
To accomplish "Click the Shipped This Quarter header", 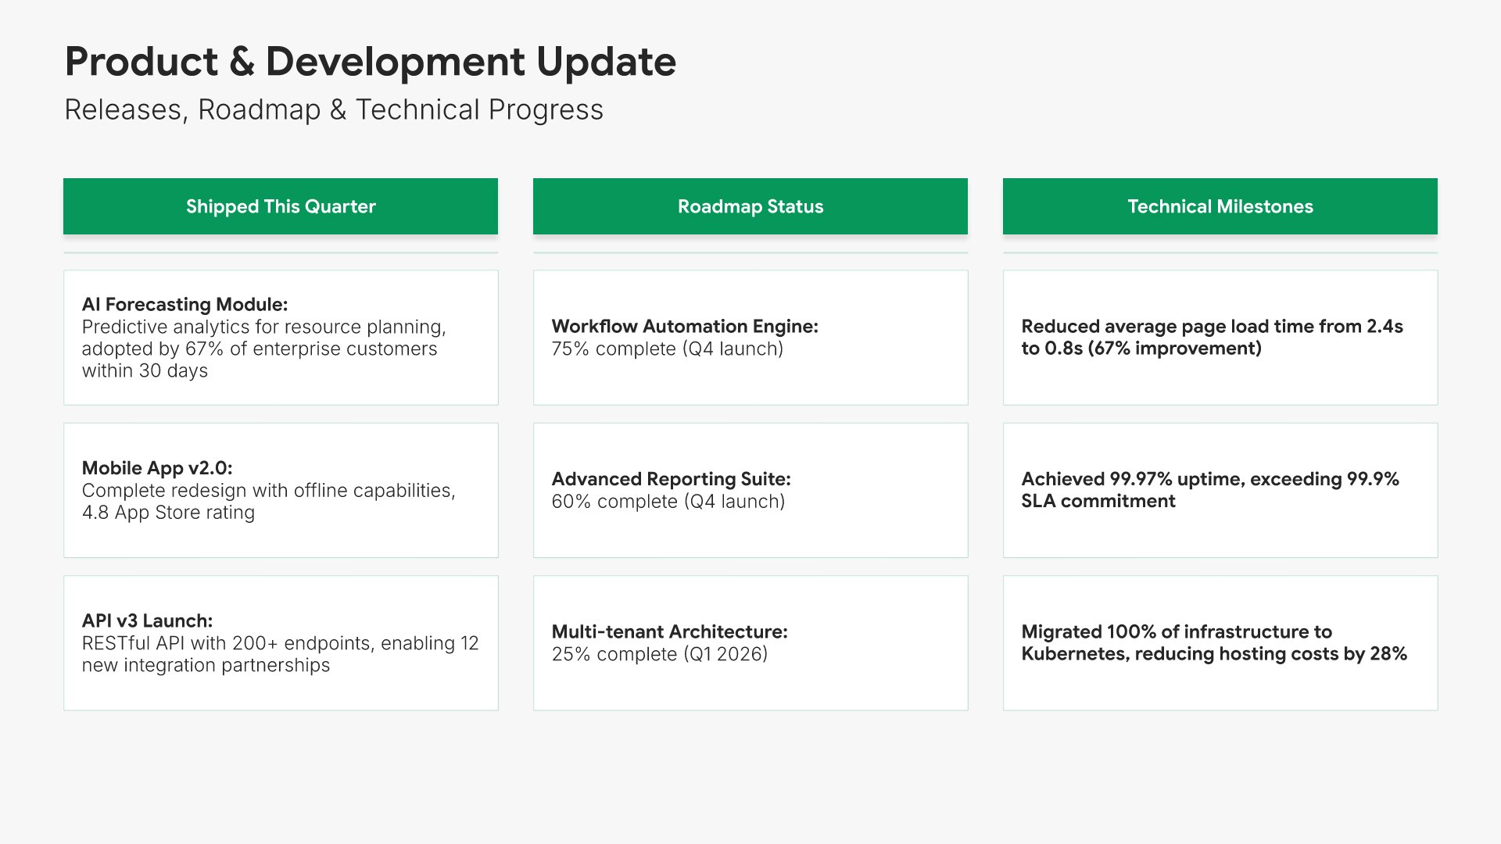I will click(281, 206).
